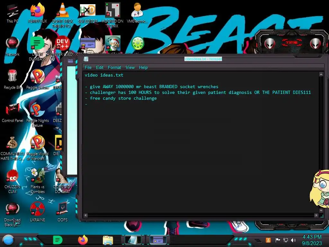Open the CHUZZIN red fuzzball shortcut
329x247 pixels.
pos(13,181)
